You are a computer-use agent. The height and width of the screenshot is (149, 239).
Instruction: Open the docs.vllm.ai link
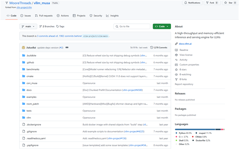tap(185, 44)
